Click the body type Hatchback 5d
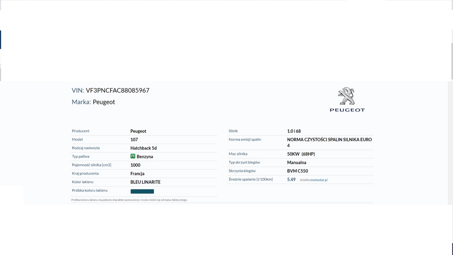The width and height of the screenshot is (453, 255). (x=144, y=148)
